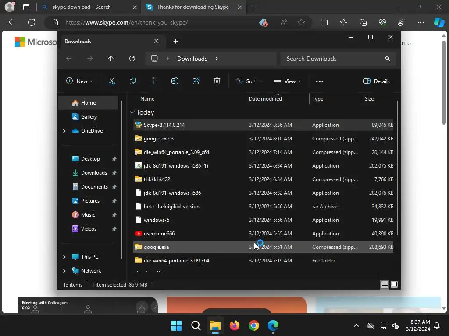Launch Firefox from the taskbar
The height and width of the screenshot is (336, 449).
(x=235, y=325)
